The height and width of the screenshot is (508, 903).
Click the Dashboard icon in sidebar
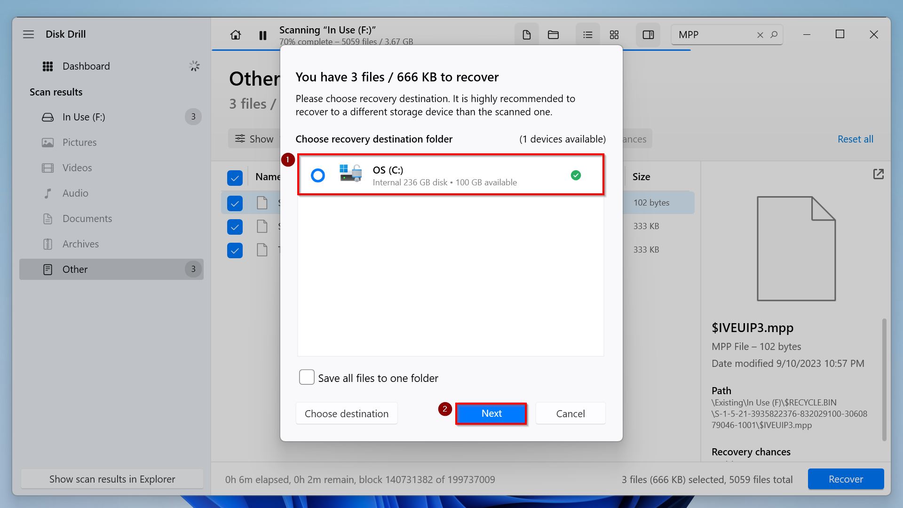(48, 65)
